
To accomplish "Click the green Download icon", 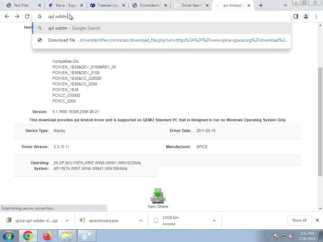I will (158, 195).
